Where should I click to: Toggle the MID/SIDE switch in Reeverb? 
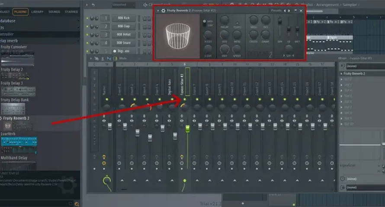[204, 23]
